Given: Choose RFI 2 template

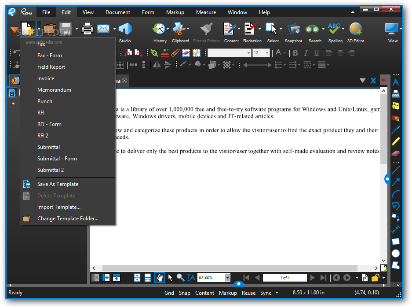Looking at the screenshot, I should point(68,136).
